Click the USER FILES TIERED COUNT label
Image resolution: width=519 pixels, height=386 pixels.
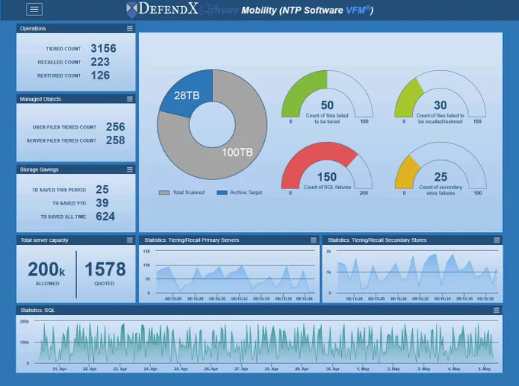click(64, 127)
